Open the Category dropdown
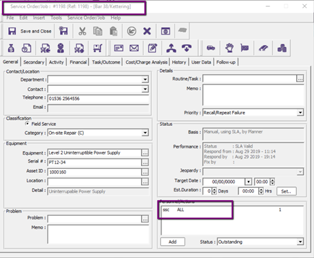Viewport: 314px width, 258px height. [x=145, y=133]
